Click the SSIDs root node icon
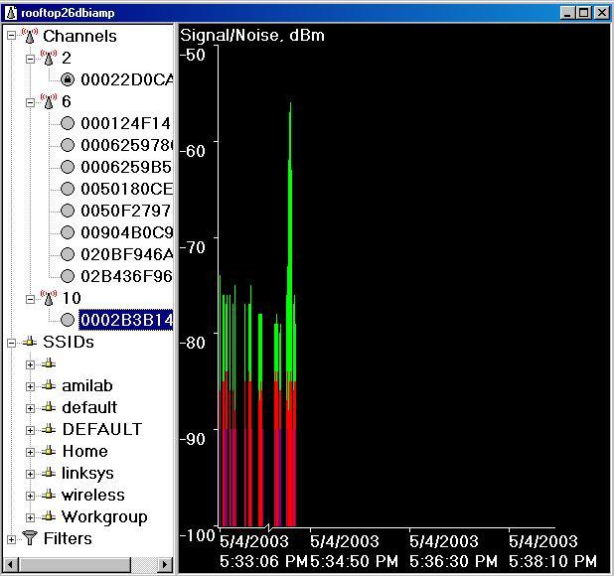This screenshot has width=614, height=576. click(30, 342)
